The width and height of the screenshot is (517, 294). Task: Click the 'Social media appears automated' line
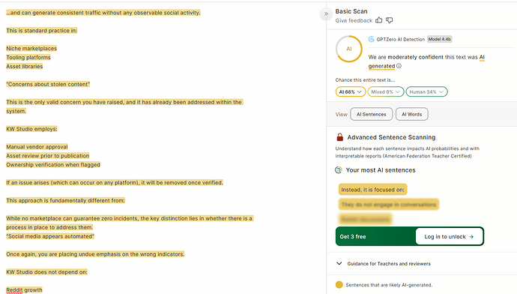point(50,236)
